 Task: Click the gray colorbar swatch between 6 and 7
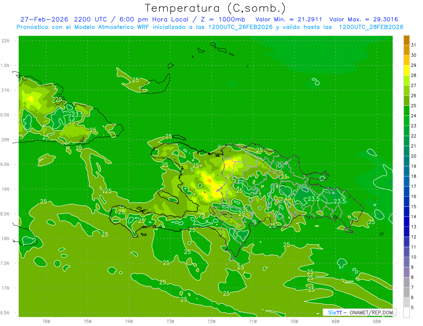click(406, 292)
